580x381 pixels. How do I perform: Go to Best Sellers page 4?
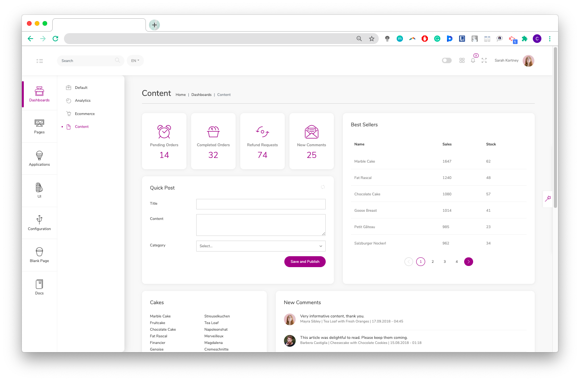pyautogui.click(x=457, y=262)
